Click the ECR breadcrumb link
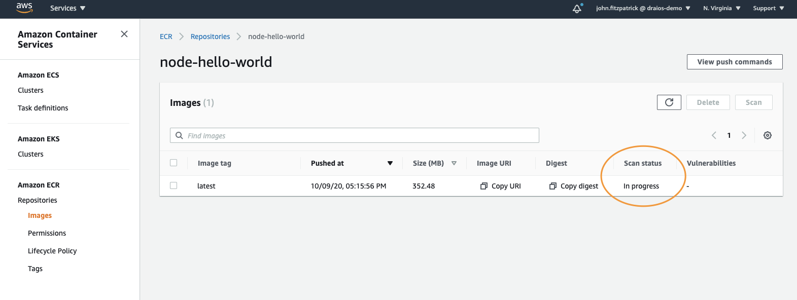Viewport: 797px width, 300px height. 166,36
